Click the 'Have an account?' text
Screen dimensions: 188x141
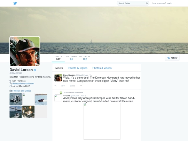(159, 3)
